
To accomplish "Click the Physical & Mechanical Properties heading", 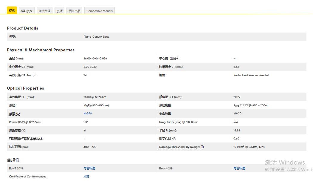I will point(41,50).
